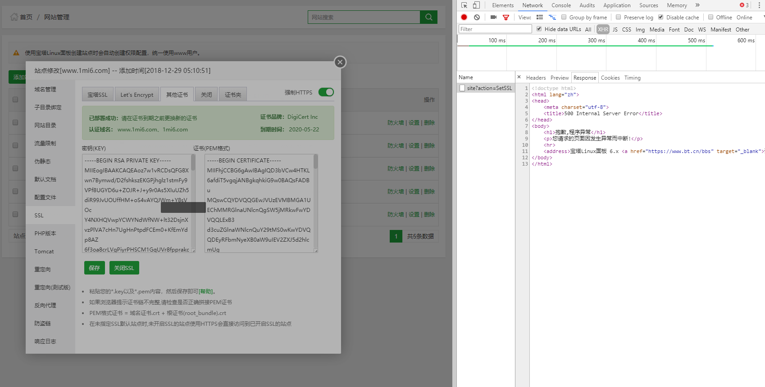Click the red error count indicator
Image resolution: width=765 pixels, height=387 pixels.
[744, 5]
